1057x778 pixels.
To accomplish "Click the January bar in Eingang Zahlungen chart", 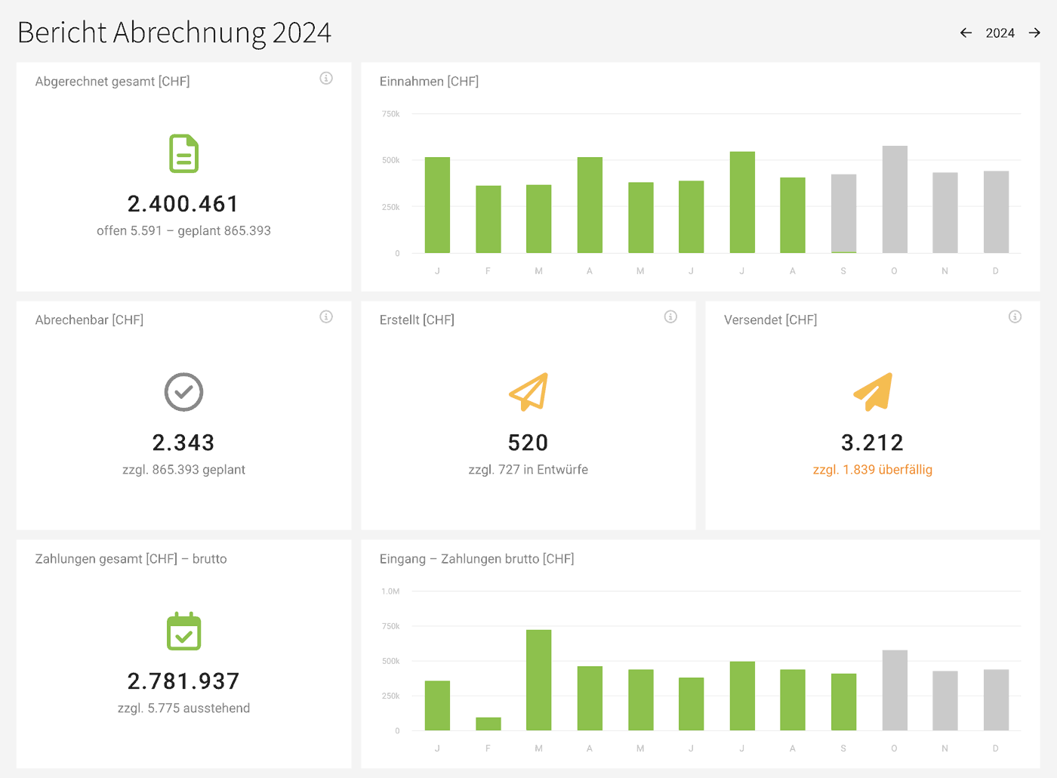I will 437,705.
